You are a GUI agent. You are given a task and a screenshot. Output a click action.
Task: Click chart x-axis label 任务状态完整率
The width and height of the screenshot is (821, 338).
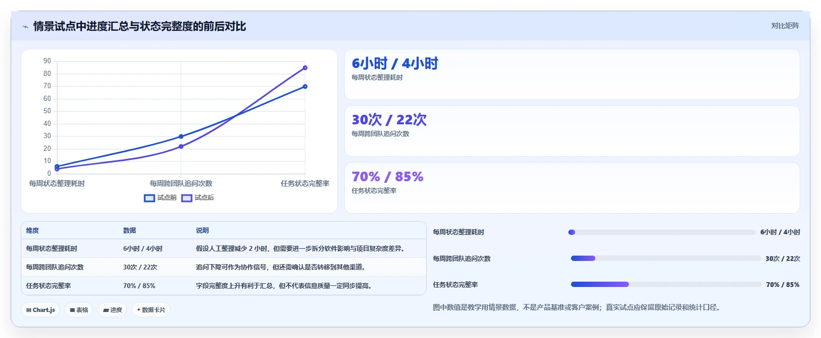[x=305, y=183]
